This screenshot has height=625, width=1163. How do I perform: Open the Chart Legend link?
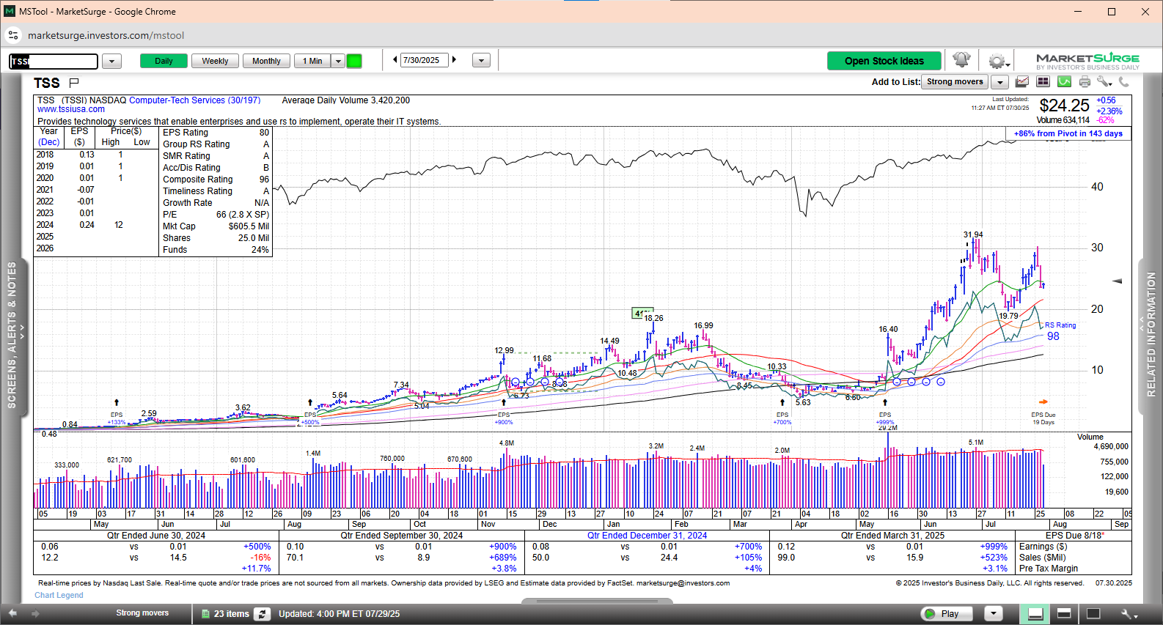point(59,595)
